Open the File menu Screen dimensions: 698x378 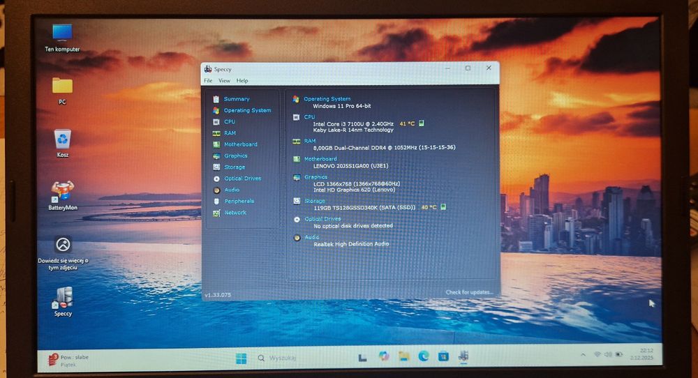point(208,80)
